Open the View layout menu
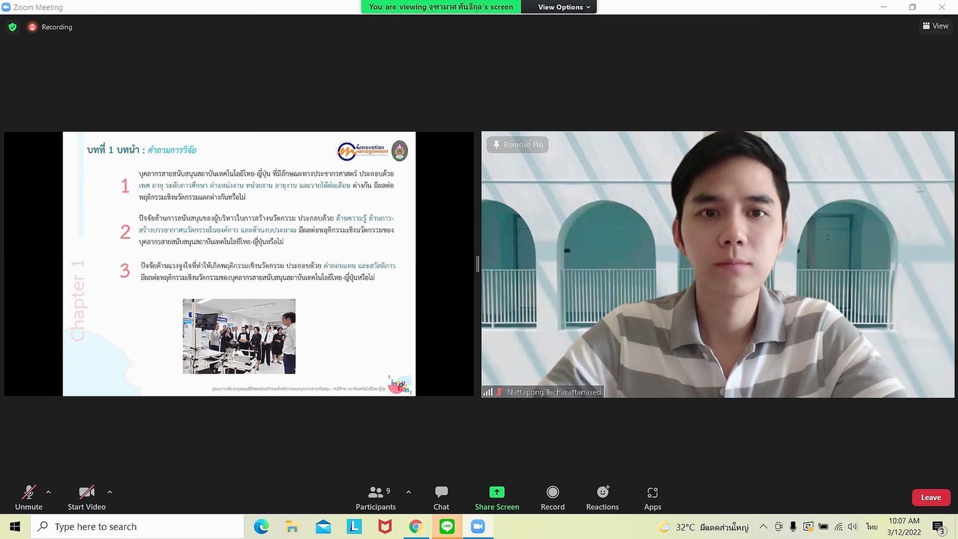The image size is (958, 539). pos(935,26)
